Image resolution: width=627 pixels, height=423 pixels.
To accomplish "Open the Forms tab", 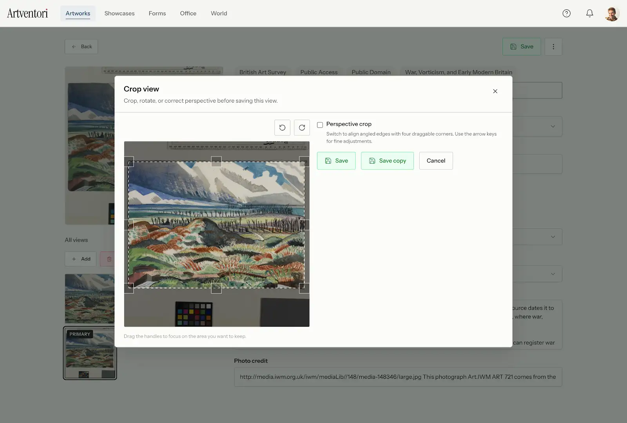I will [x=157, y=13].
